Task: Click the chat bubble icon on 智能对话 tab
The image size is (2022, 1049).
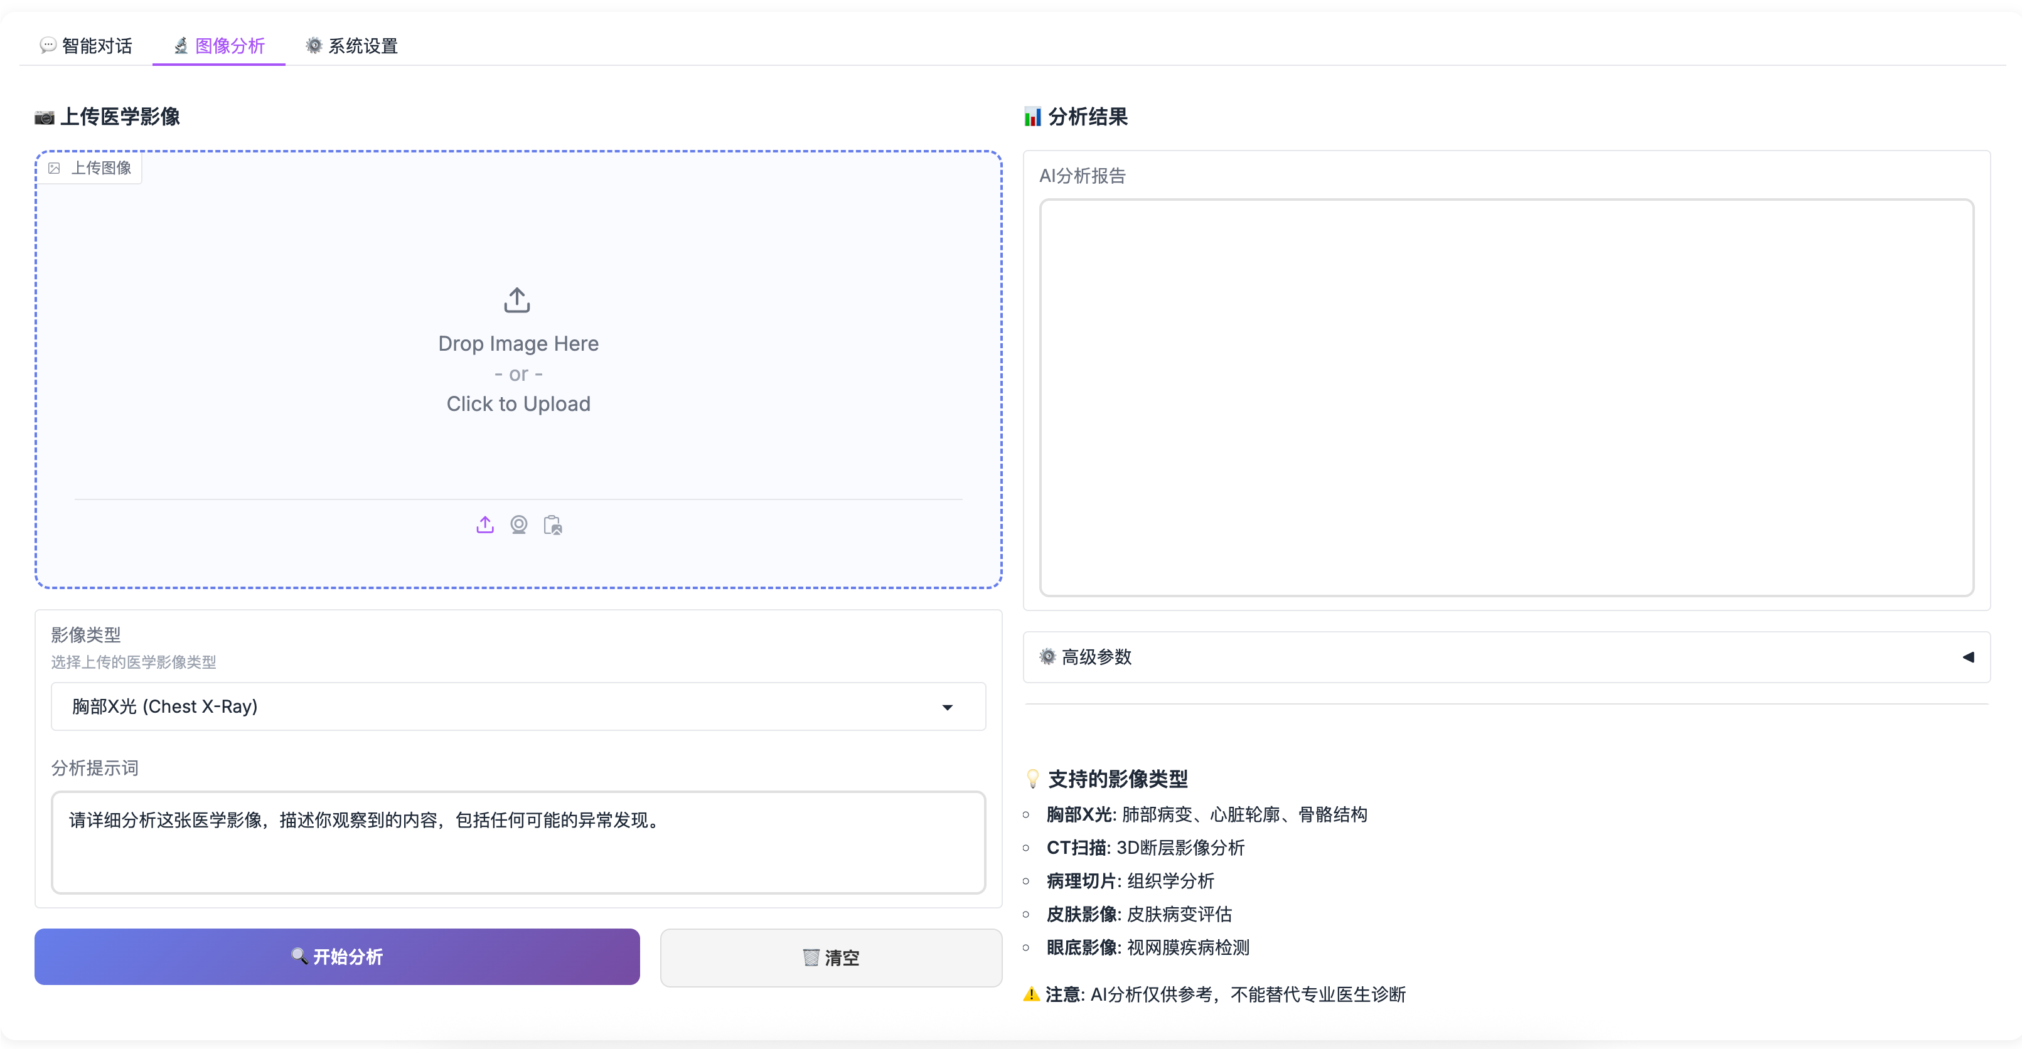Action: coord(48,46)
